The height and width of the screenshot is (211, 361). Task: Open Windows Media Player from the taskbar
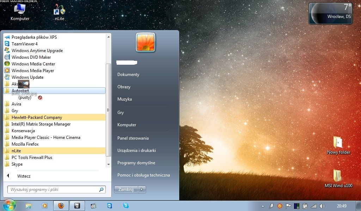click(45, 206)
